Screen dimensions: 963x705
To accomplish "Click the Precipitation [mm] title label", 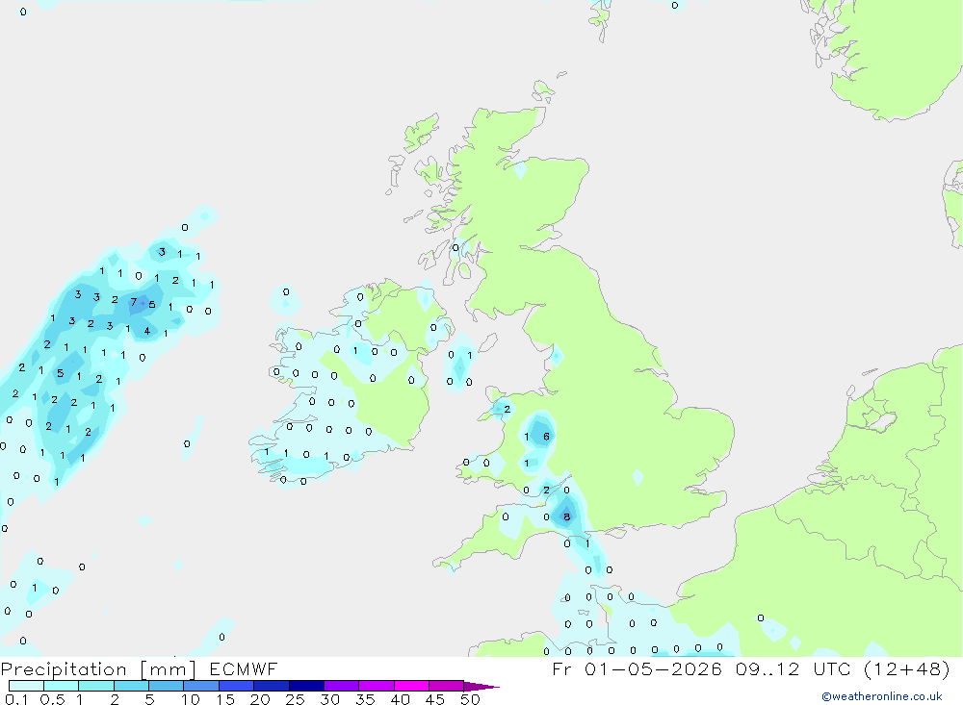I will (x=98, y=668).
